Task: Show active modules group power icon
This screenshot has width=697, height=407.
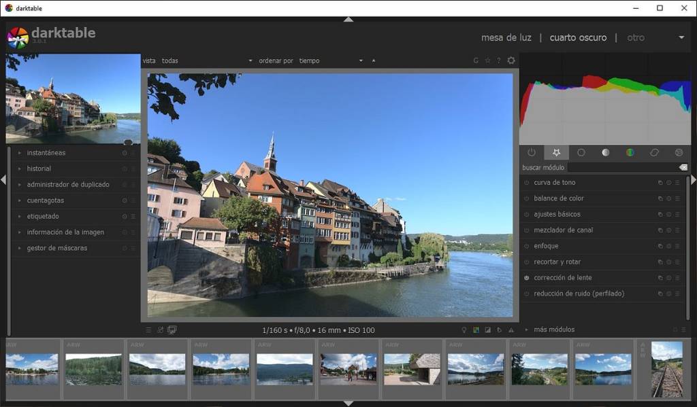Action: 532,153
